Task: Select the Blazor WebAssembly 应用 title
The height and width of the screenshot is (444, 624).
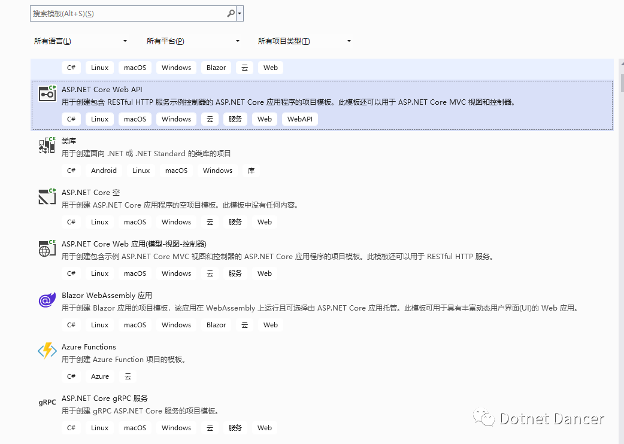Action: pyautogui.click(x=107, y=296)
